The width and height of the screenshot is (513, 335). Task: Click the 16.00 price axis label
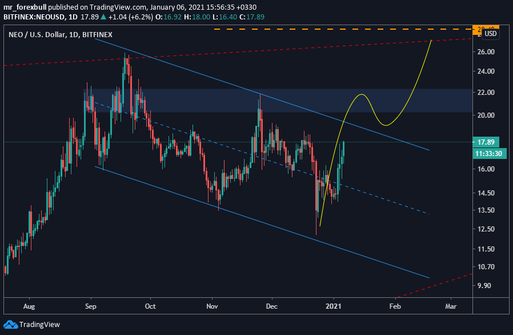tap(486, 169)
